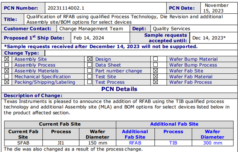Enable the Mechanical Specification checkbox
Screen dimensions: 238x152
pos(7,76)
